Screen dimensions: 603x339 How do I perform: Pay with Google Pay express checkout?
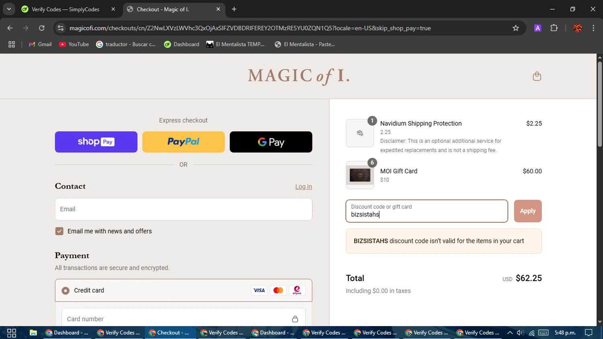[271, 142]
